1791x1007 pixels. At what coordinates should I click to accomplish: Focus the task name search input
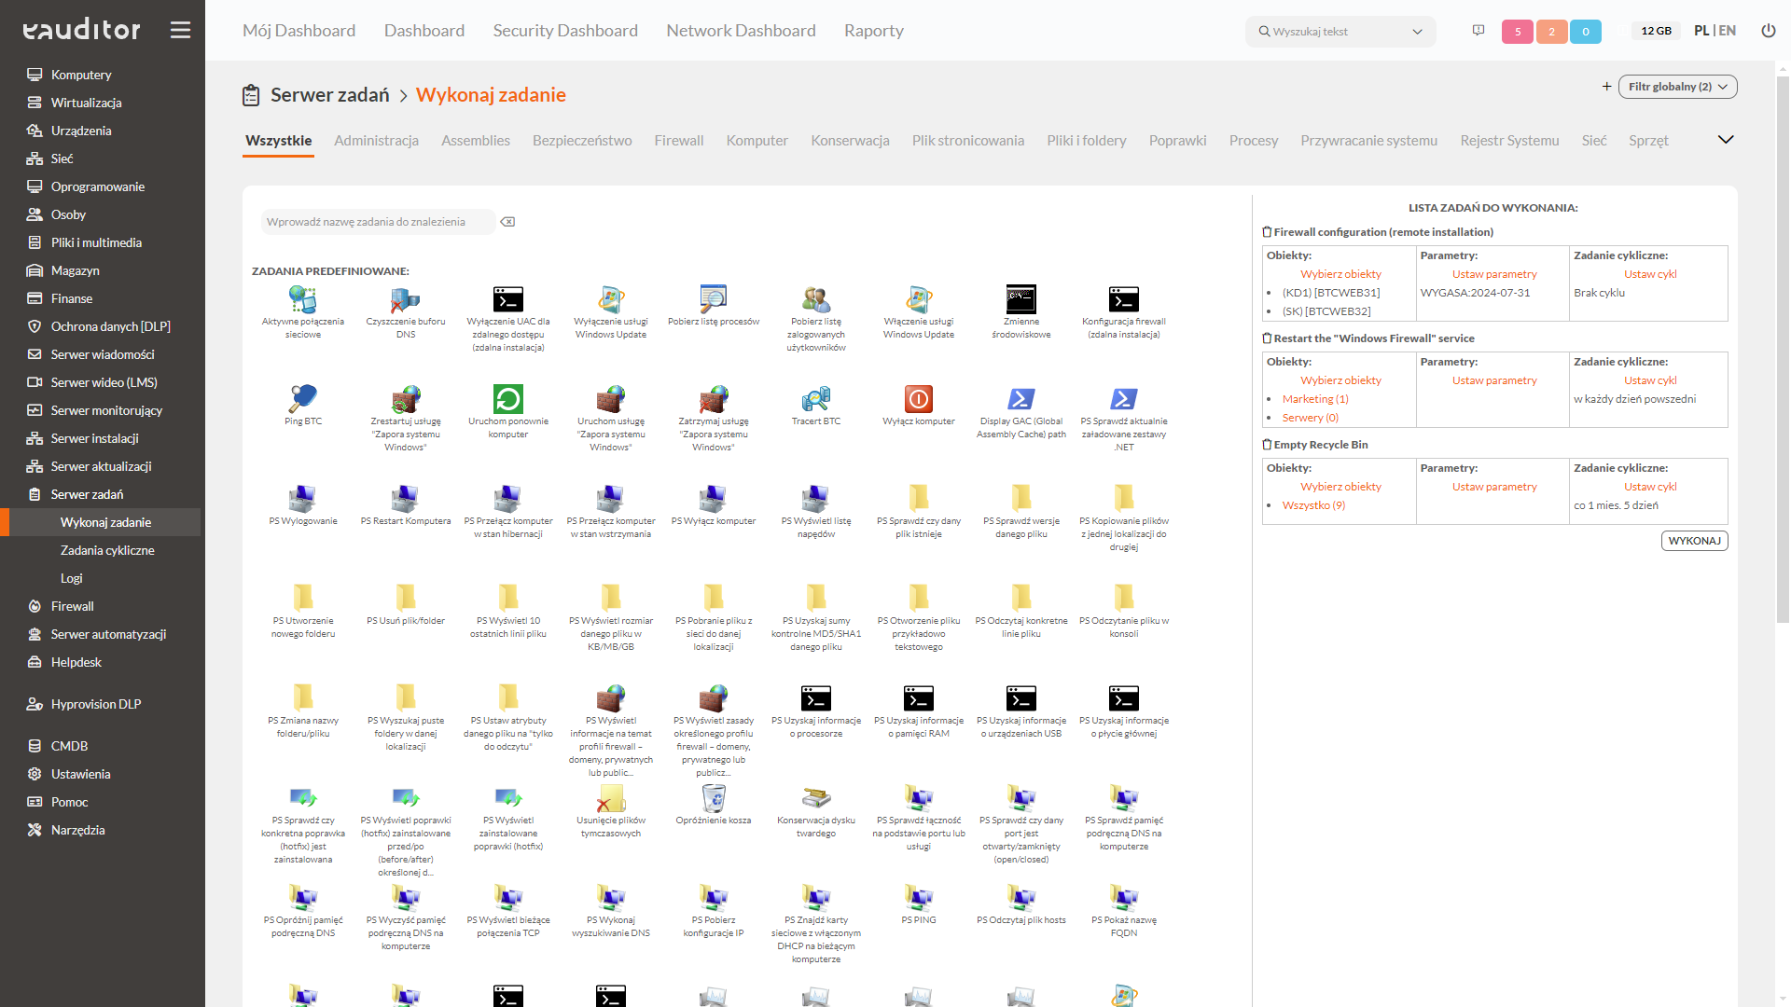[378, 222]
